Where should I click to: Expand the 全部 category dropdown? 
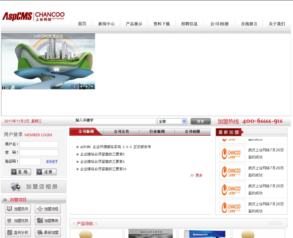click(172, 121)
